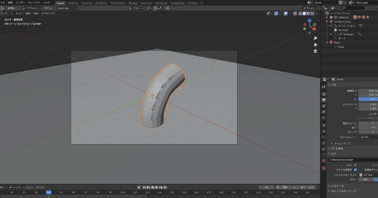Open オプション options dropdown
This screenshot has height=198, width=378.
[310, 8]
